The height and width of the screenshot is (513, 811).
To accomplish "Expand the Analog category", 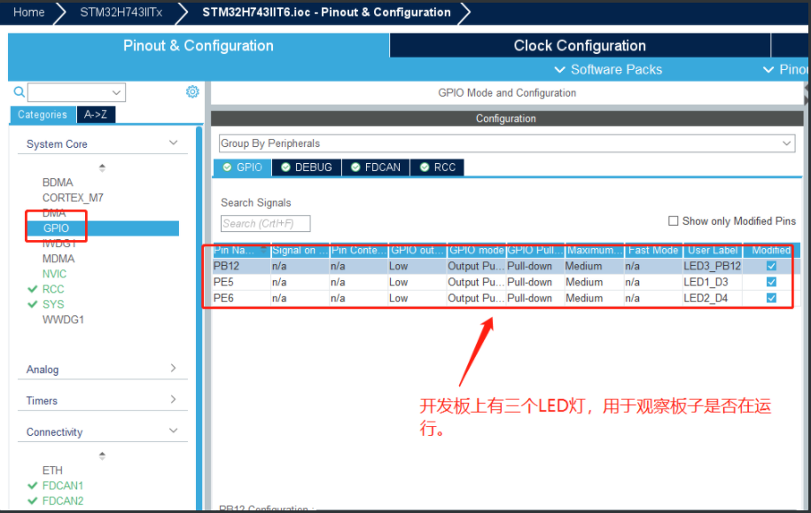I will [173, 369].
